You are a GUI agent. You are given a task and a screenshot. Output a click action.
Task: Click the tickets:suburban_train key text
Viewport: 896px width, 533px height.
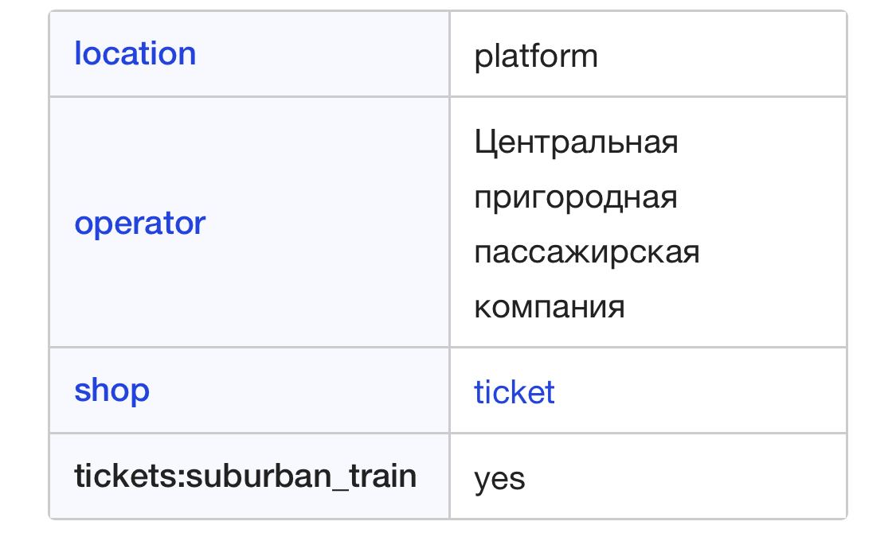[245, 476]
